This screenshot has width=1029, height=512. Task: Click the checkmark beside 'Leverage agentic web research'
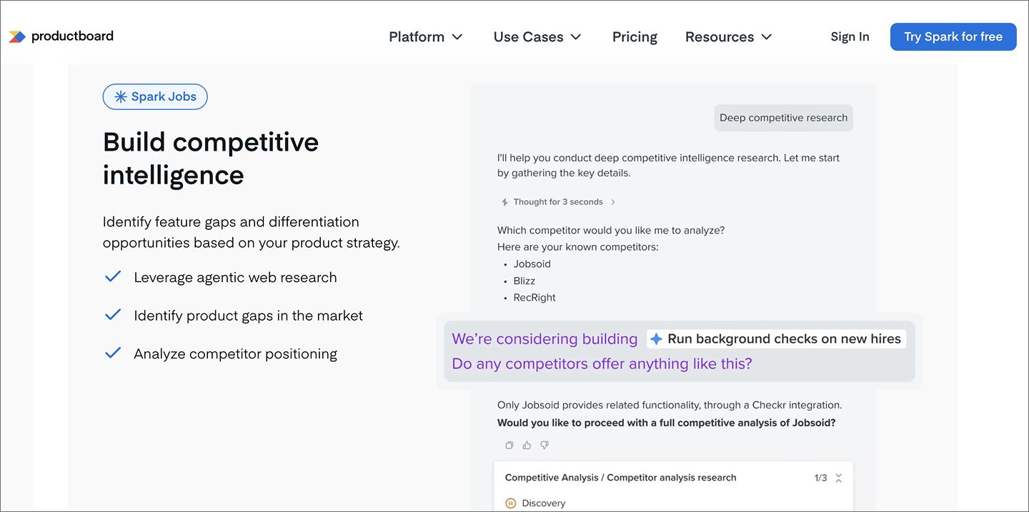[112, 276]
